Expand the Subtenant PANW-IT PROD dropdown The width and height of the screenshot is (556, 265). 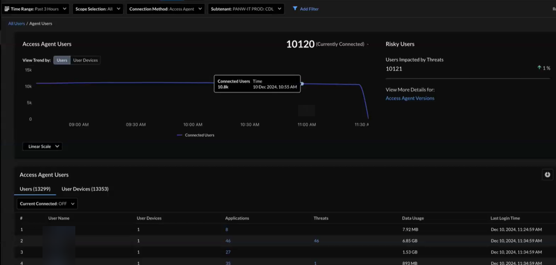[246, 9]
